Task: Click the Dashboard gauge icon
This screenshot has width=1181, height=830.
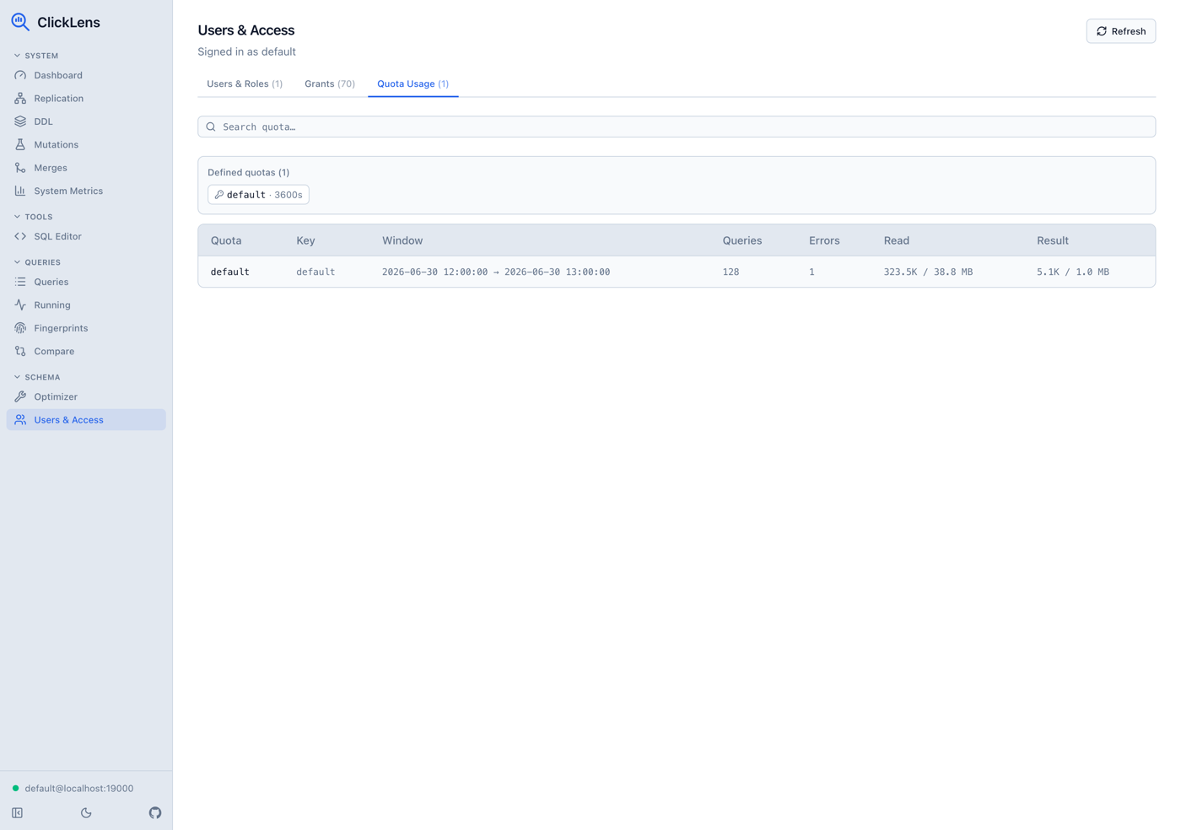Action: pos(20,75)
